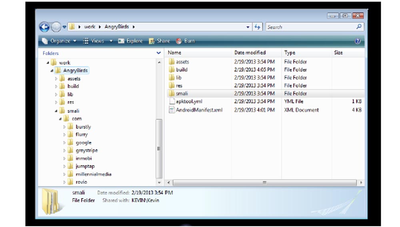Select greystripe folder in tree
This screenshot has width=400, height=227.
(86, 150)
